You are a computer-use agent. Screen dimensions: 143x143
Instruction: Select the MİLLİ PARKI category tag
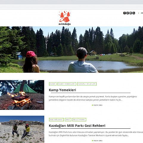[x=79, y=119]
